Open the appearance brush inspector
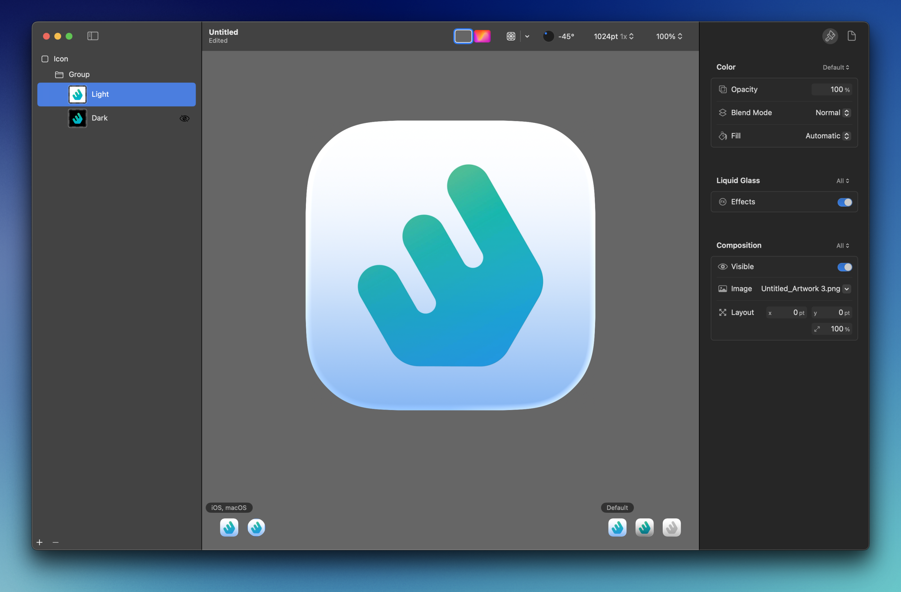The image size is (901, 592). click(830, 36)
